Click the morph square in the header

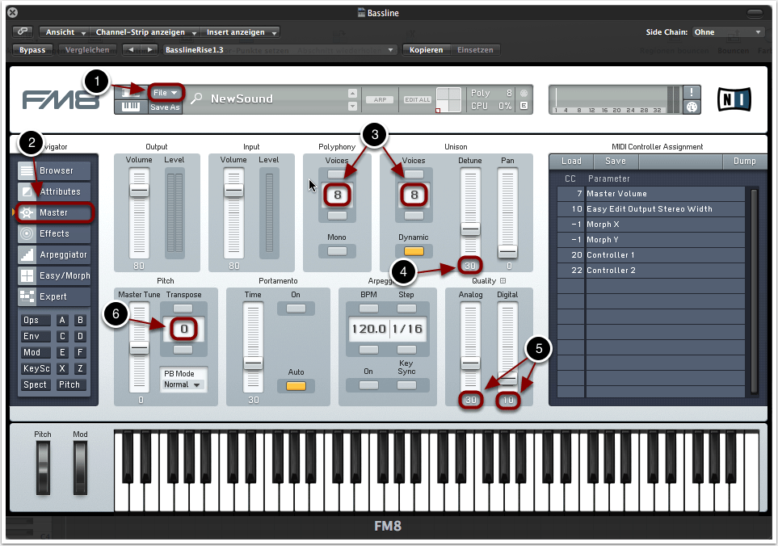pos(448,99)
